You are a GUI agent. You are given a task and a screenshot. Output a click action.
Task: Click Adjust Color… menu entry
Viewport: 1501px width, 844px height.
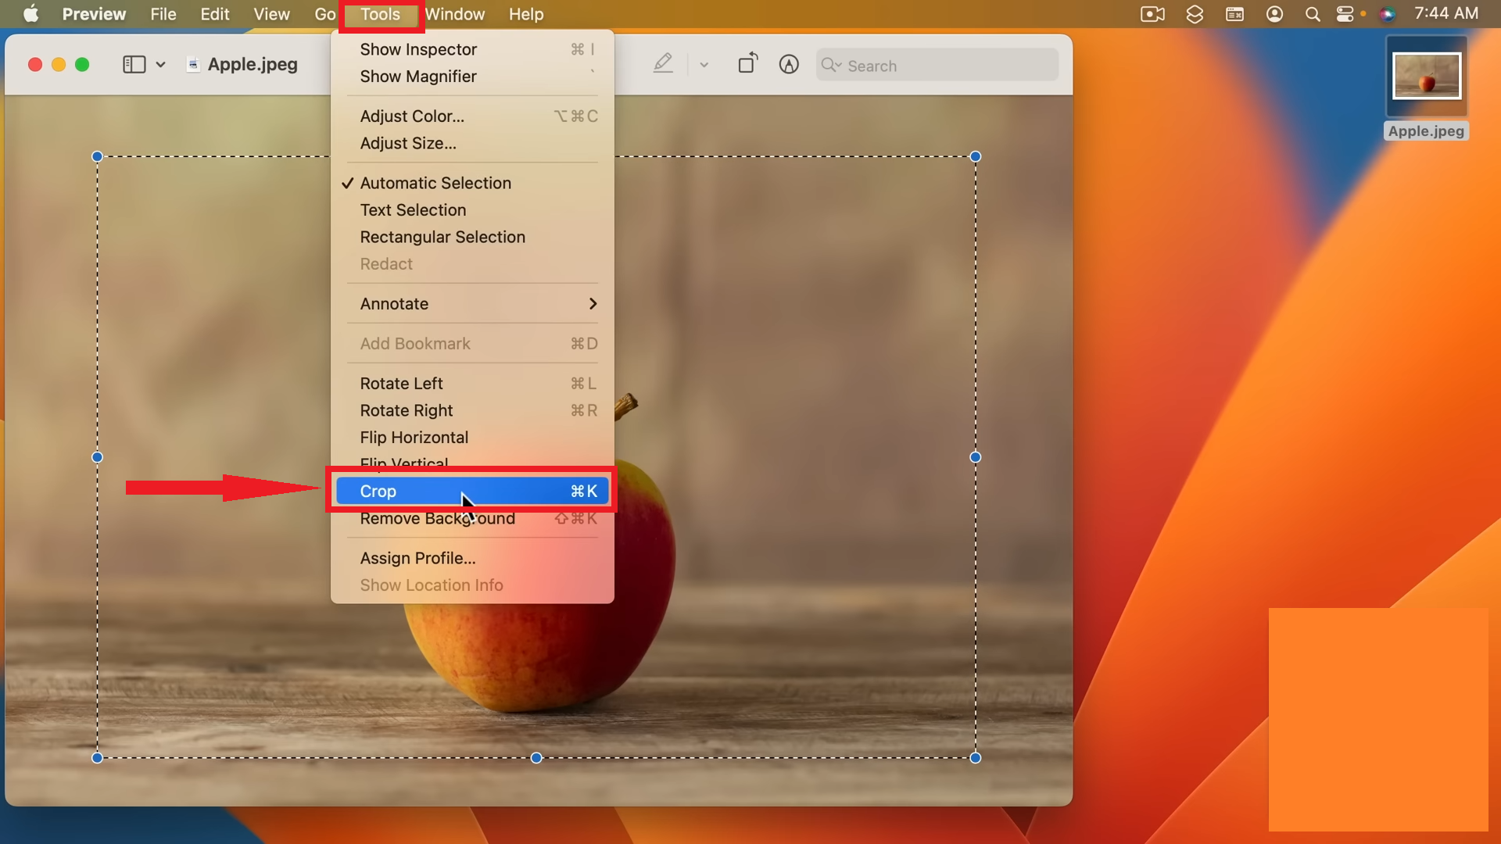point(412,116)
